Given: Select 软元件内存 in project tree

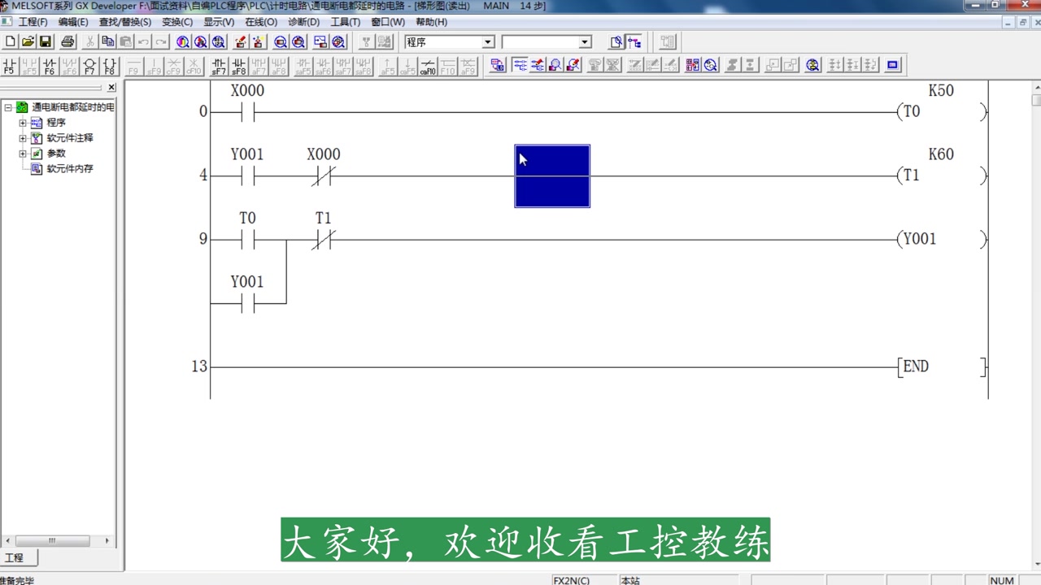Looking at the screenshot, I should click(70, 168).
